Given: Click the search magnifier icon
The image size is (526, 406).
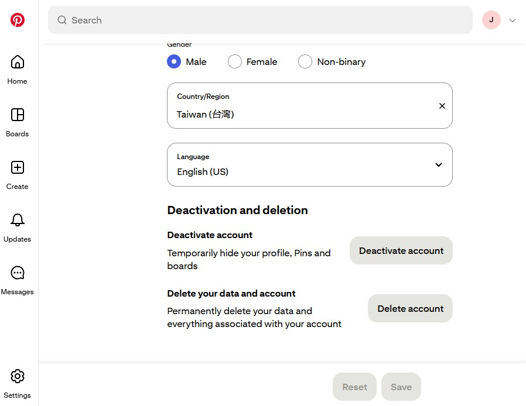Looking at the screenshot, I should 62,19.
